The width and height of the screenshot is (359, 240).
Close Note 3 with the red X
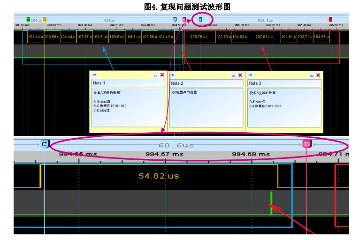click(x=318, y=75)
